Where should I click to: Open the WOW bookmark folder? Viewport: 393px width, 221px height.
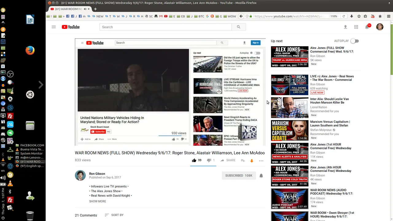click(230, 16)
